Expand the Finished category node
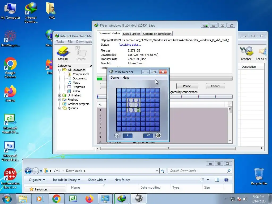Screen dimensions: 272x204 click(60, 100)
